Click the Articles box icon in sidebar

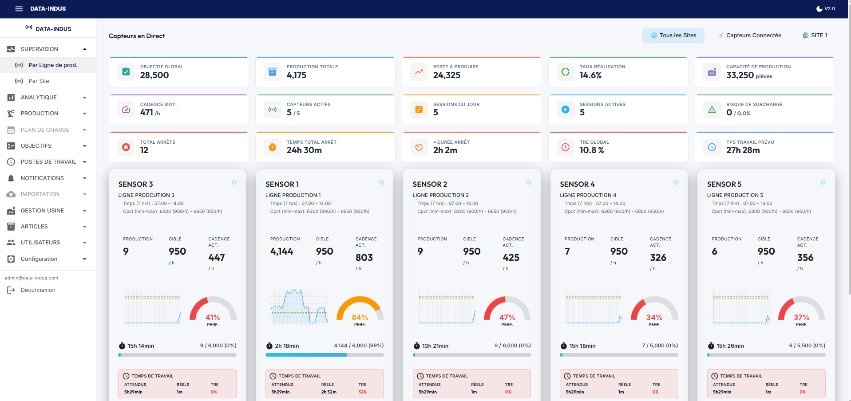(x=11, y=226)
